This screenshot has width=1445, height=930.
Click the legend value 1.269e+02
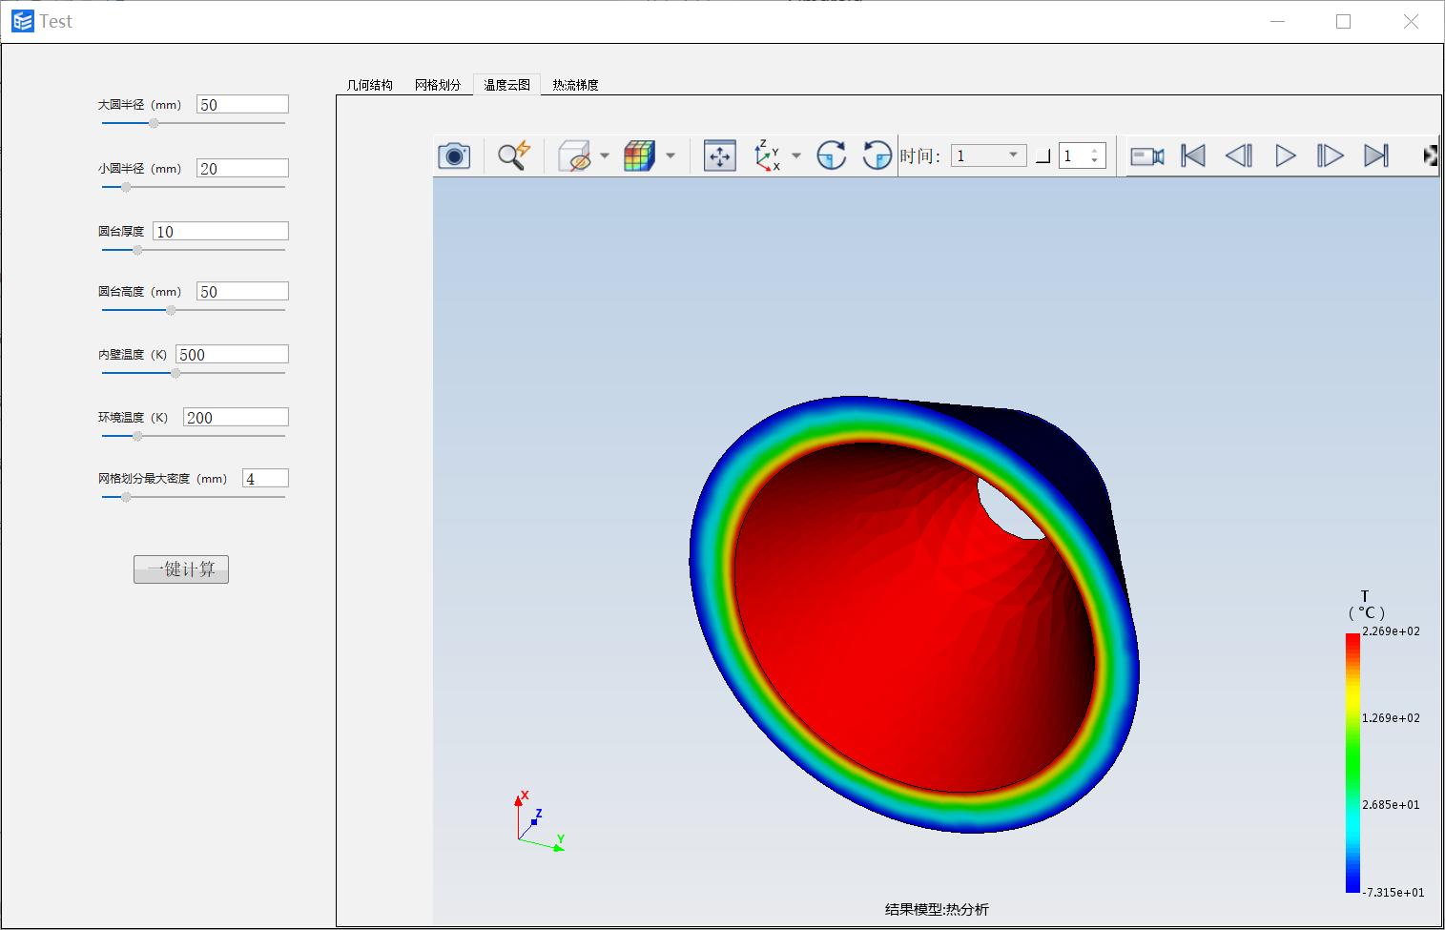[x=1391, y=718]
